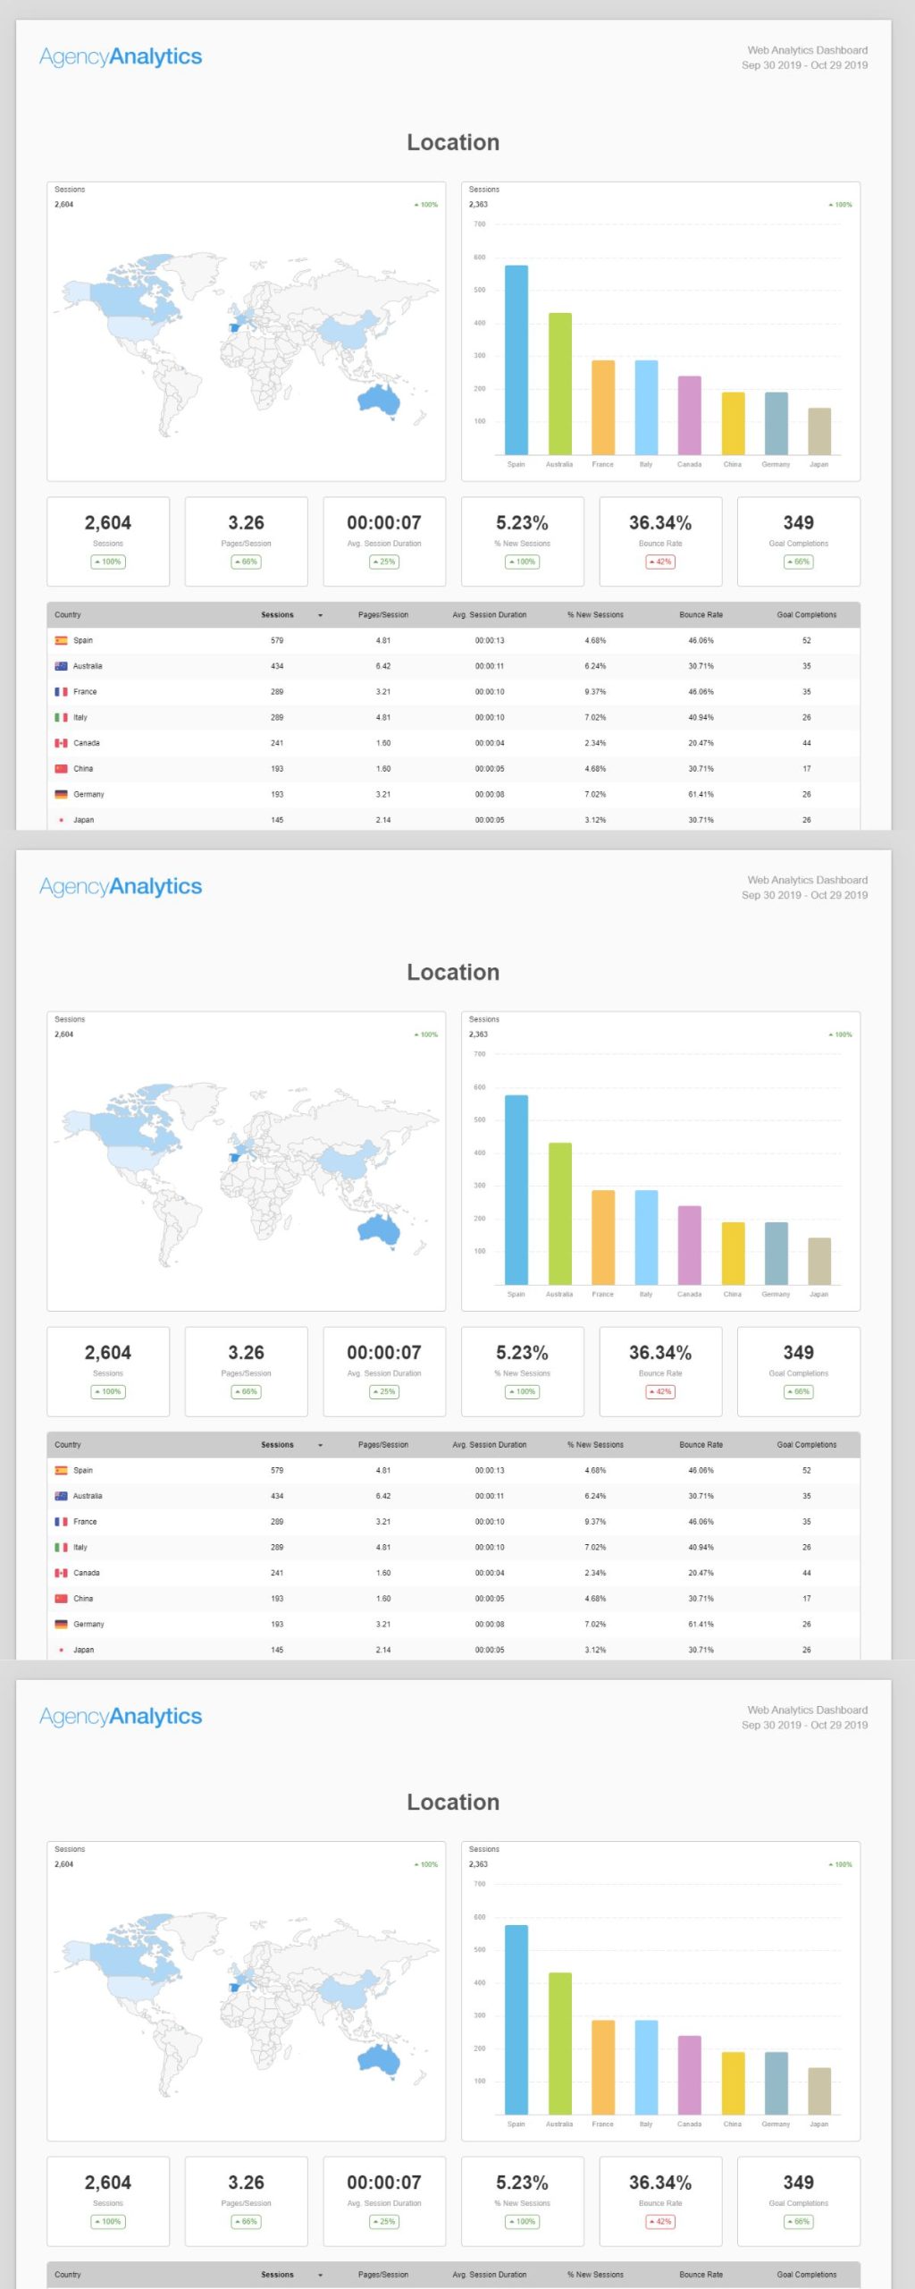Click the Italy flag in the second table

[61, 1547]
